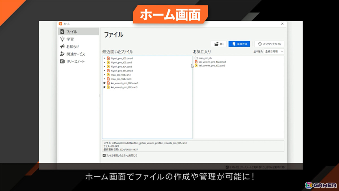The image size is (339, 191).
Task: Open リリースノート in the sidebar
Action: (x=78, y=61)
